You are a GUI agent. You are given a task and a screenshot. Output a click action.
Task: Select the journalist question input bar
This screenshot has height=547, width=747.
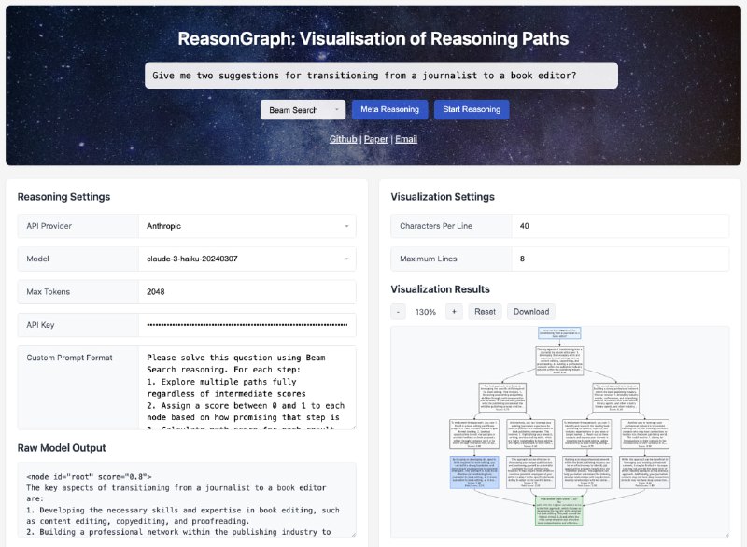(372, 76)
